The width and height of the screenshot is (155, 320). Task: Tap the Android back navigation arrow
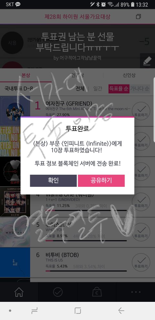pyautogui.click(x=121, y=311)
